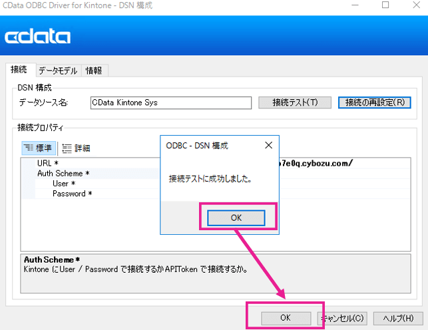This screenshot has width=428, height=330.
Task: Select the URL * property row
Action: pyautogui.click(x=216, y=163)
